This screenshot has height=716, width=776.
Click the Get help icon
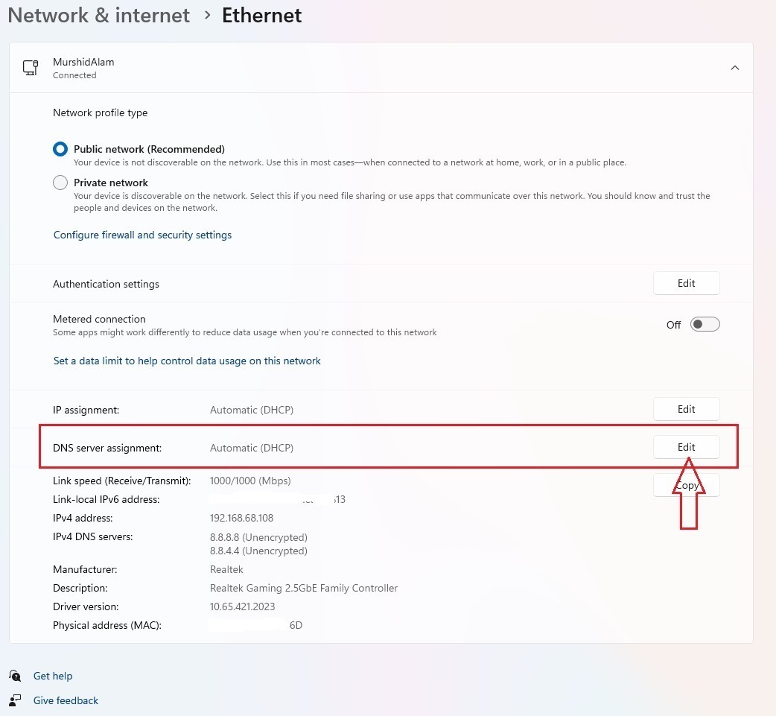15,676
